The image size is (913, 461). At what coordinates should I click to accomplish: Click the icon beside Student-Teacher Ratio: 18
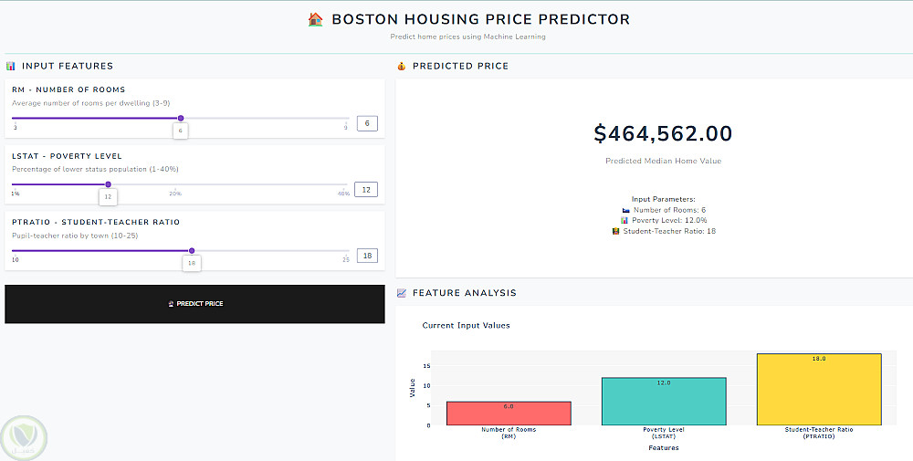pyautogui.click(x=615, y=231)
